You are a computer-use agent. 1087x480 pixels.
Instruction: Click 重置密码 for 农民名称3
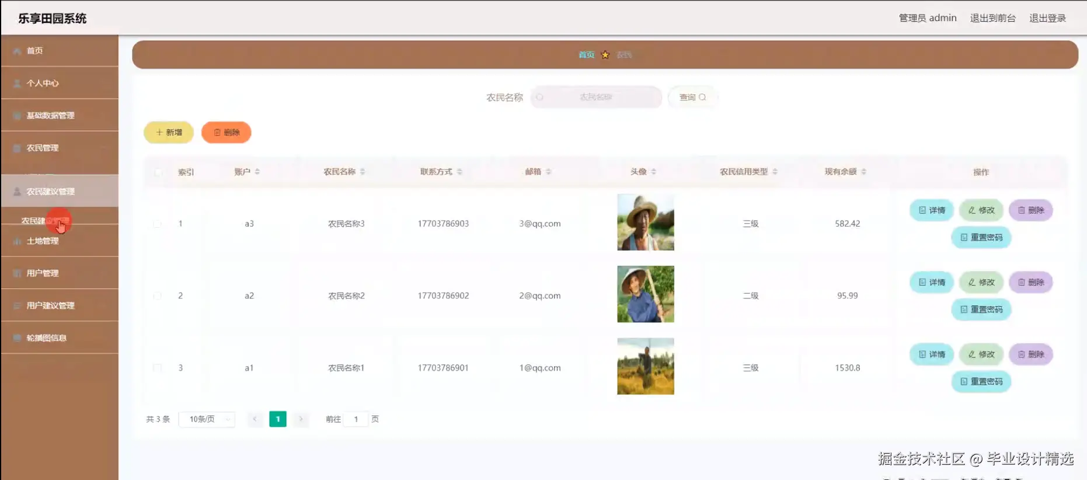981,238
